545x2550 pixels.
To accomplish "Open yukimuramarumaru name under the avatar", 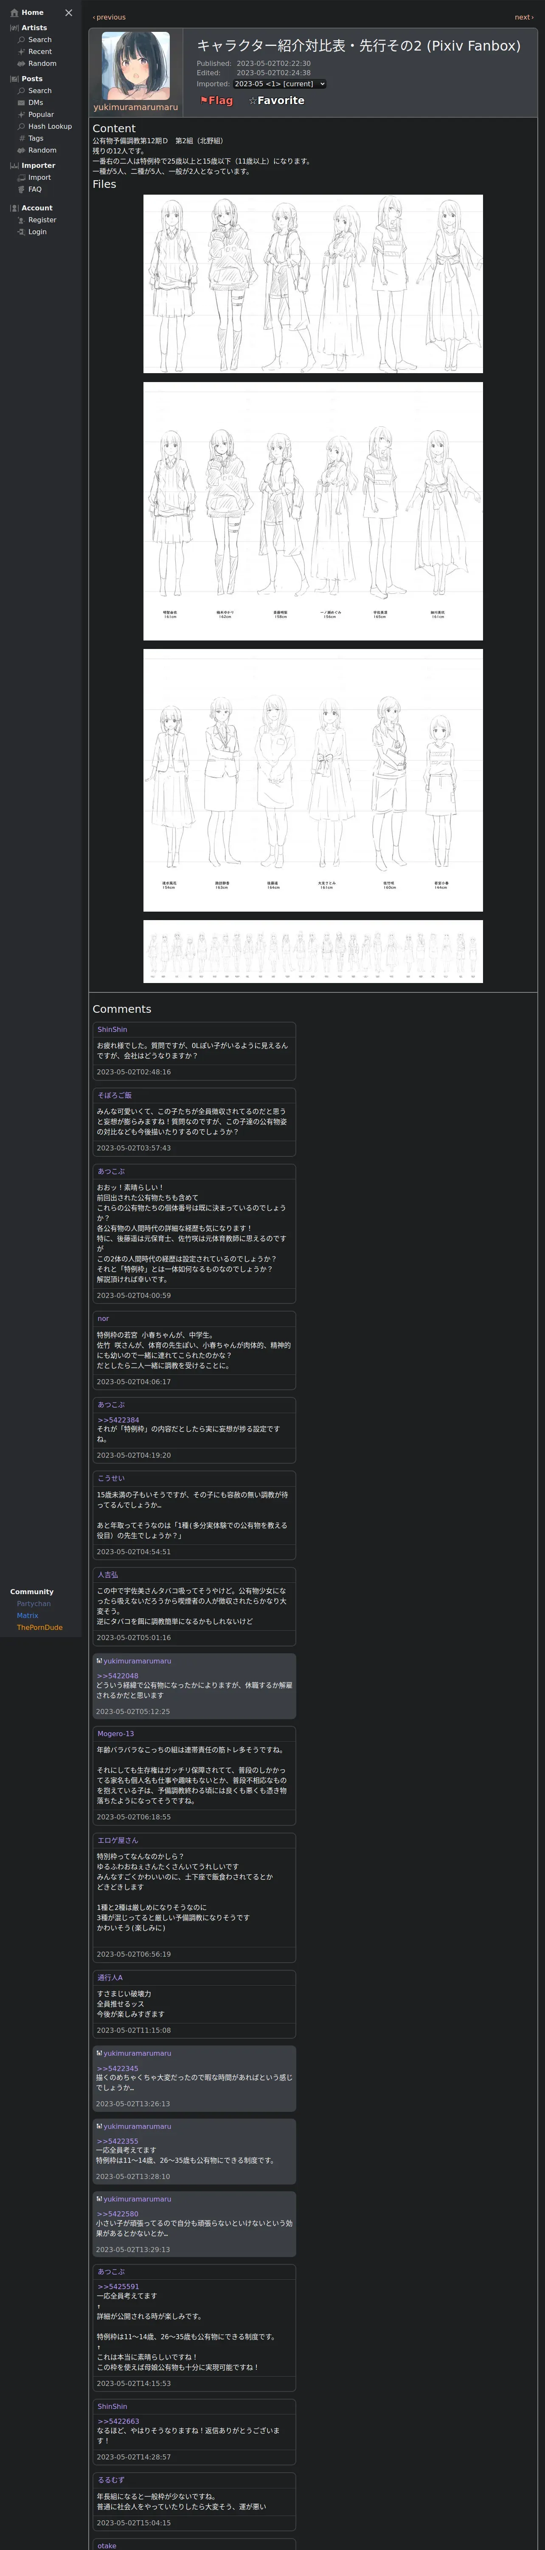I will (135, 107).
